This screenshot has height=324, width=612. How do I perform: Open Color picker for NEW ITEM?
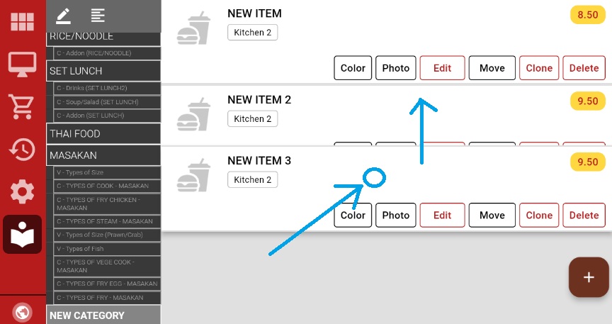353,68
